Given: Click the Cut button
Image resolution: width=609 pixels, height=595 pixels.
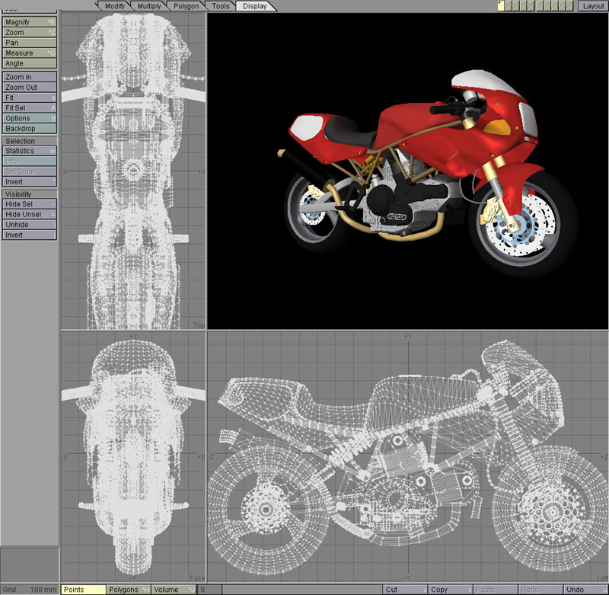Looking at the screenshot, I should pyautogui.click(x=405, y=590).
